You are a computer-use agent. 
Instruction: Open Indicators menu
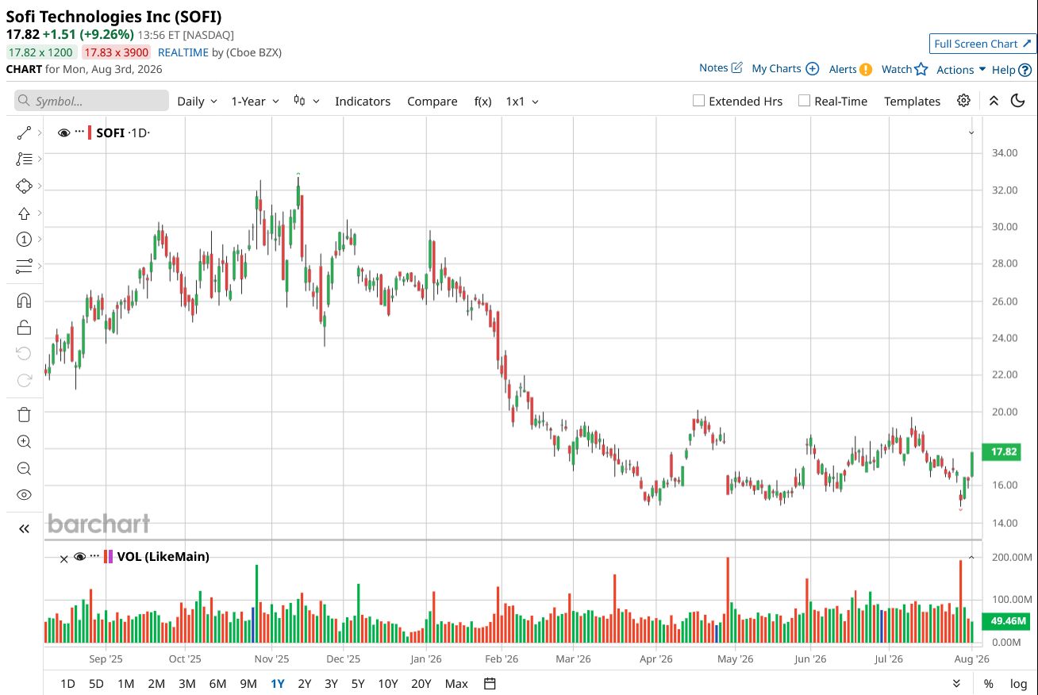click(x=363, y=101)
